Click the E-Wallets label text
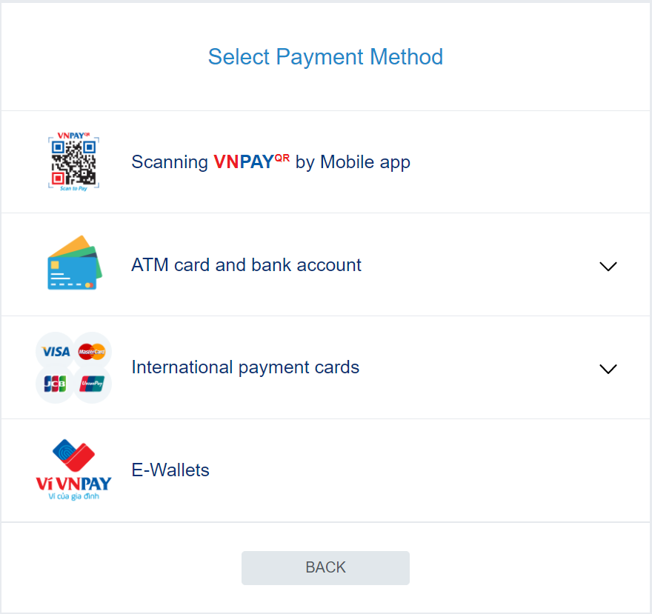This screenshot has height=614, width=652. (x=170, y=470)
